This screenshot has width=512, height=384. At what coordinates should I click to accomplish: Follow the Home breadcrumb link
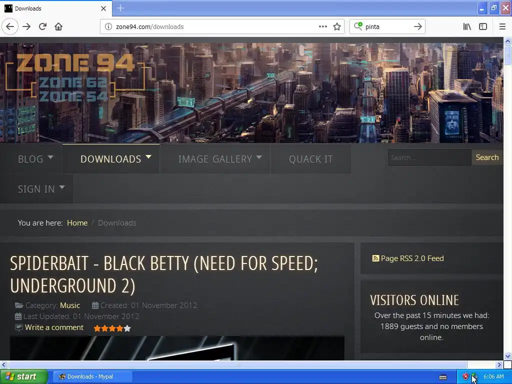coord(77,222)
